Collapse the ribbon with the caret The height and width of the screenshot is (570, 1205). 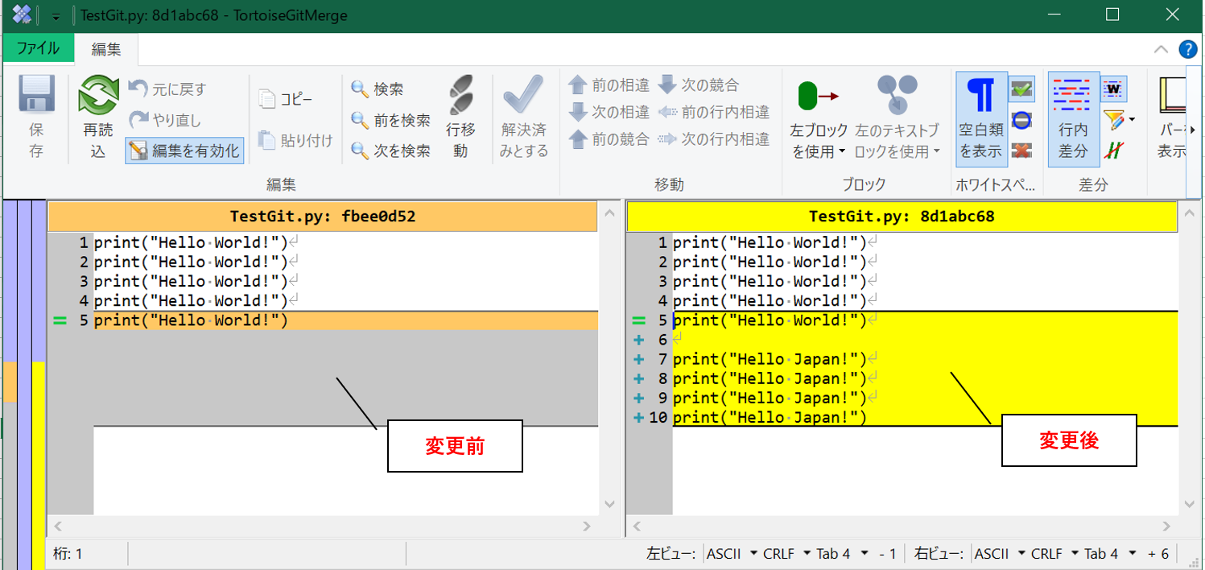pos(1161,49)
